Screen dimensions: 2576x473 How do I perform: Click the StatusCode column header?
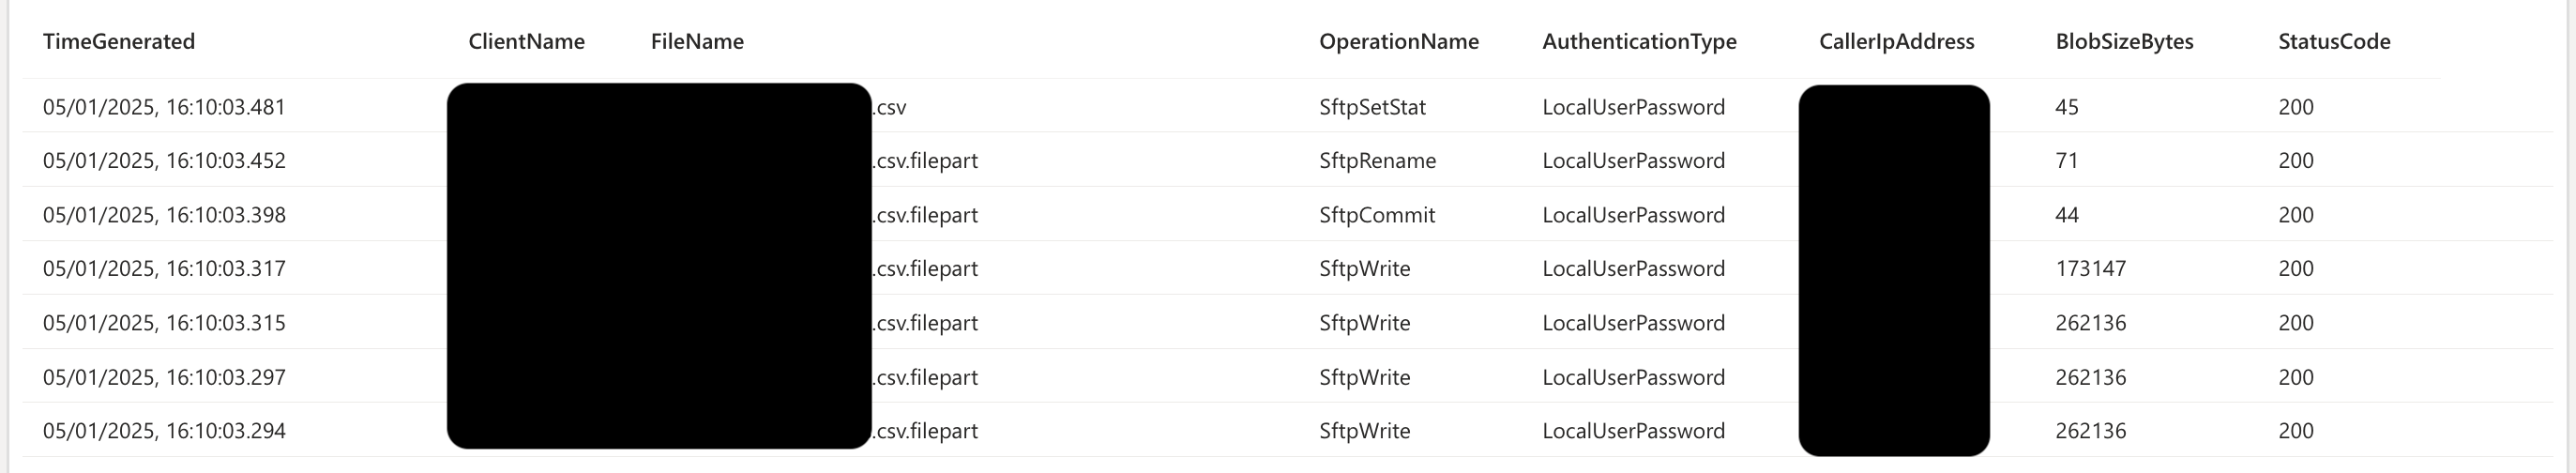click(x=2334, y=41)
